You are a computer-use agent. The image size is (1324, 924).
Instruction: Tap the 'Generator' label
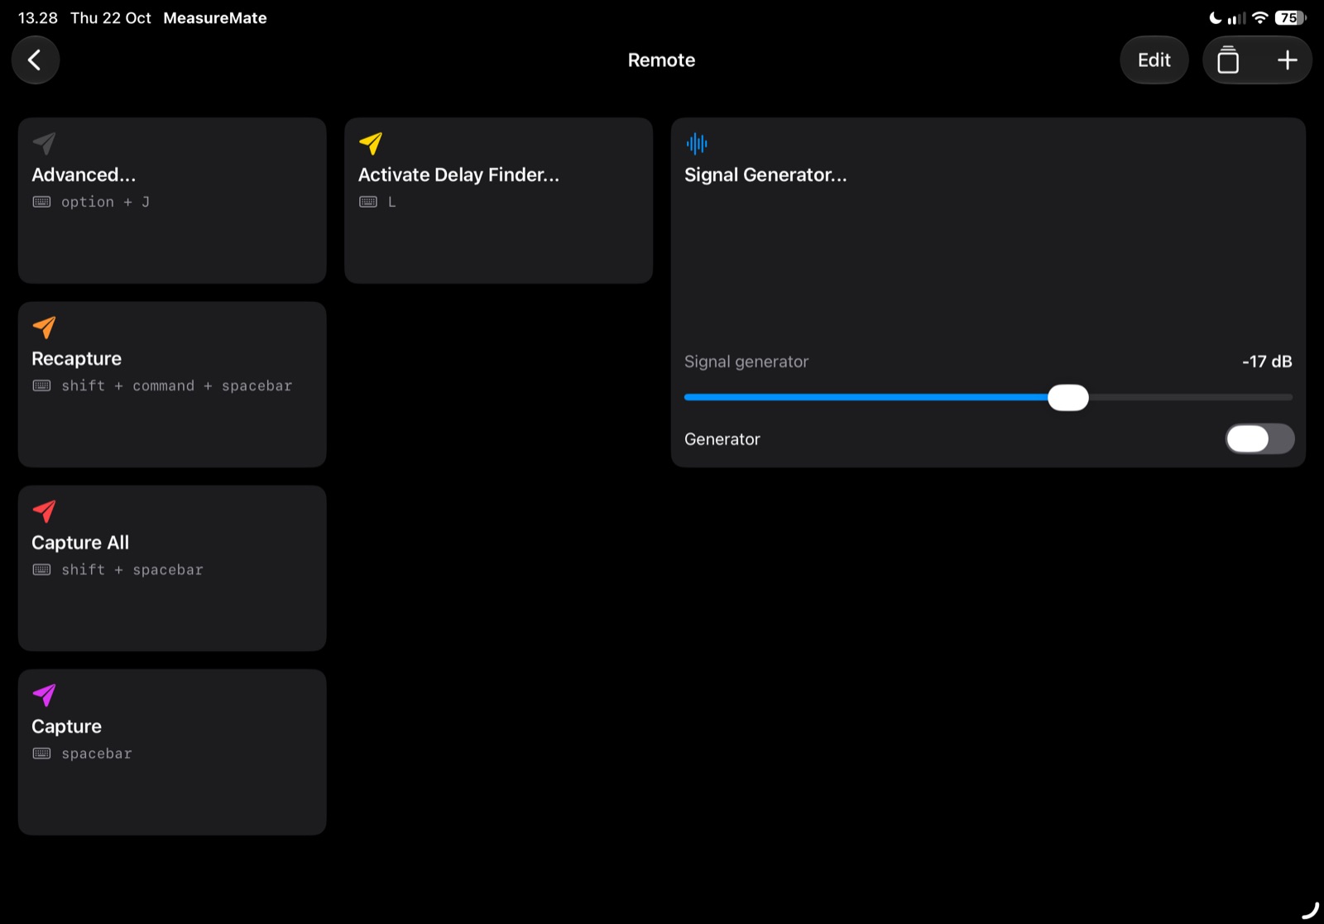click(722, 439)
